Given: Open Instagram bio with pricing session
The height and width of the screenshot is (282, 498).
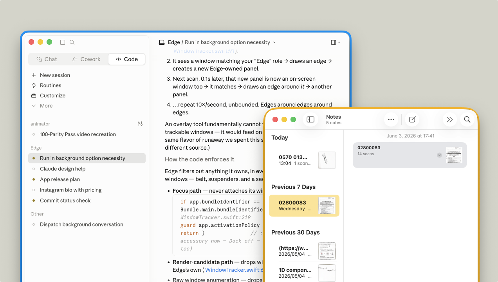Looking at the screenshot, I should [x=87, y=190].
